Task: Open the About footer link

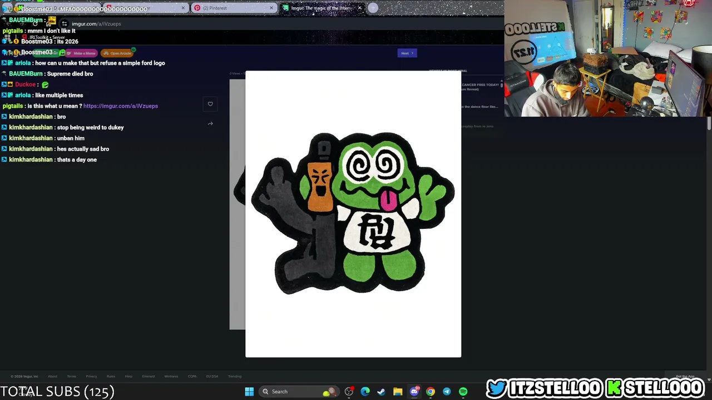Action: pos(52,377)
